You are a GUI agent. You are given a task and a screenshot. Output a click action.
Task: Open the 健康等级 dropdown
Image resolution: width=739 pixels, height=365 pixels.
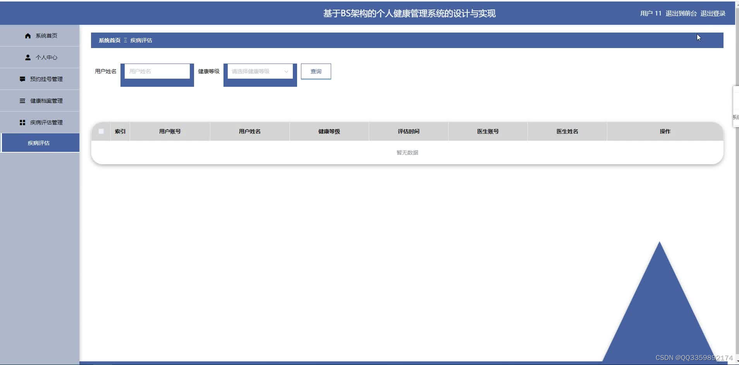tap(260, 71)
